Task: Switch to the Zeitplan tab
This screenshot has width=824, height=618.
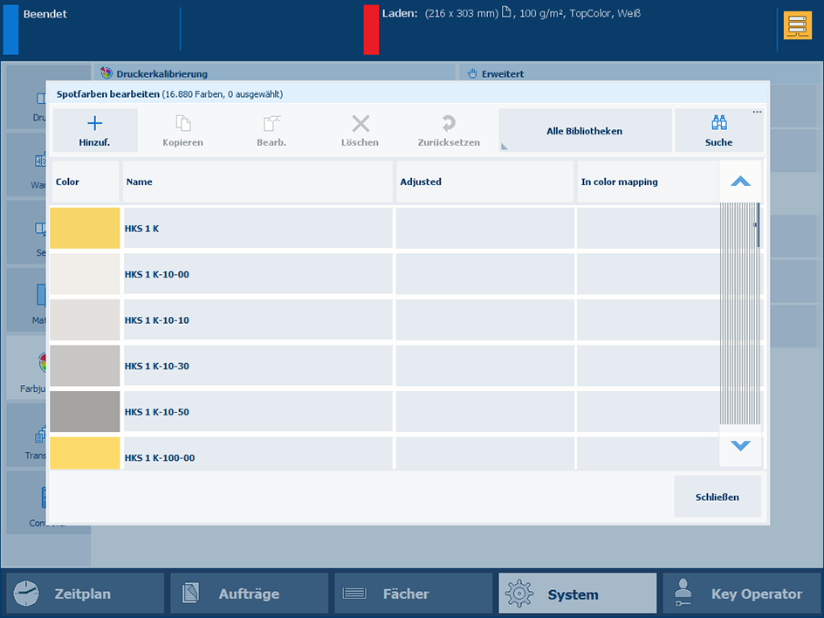Action: click(x=85, y=594)
